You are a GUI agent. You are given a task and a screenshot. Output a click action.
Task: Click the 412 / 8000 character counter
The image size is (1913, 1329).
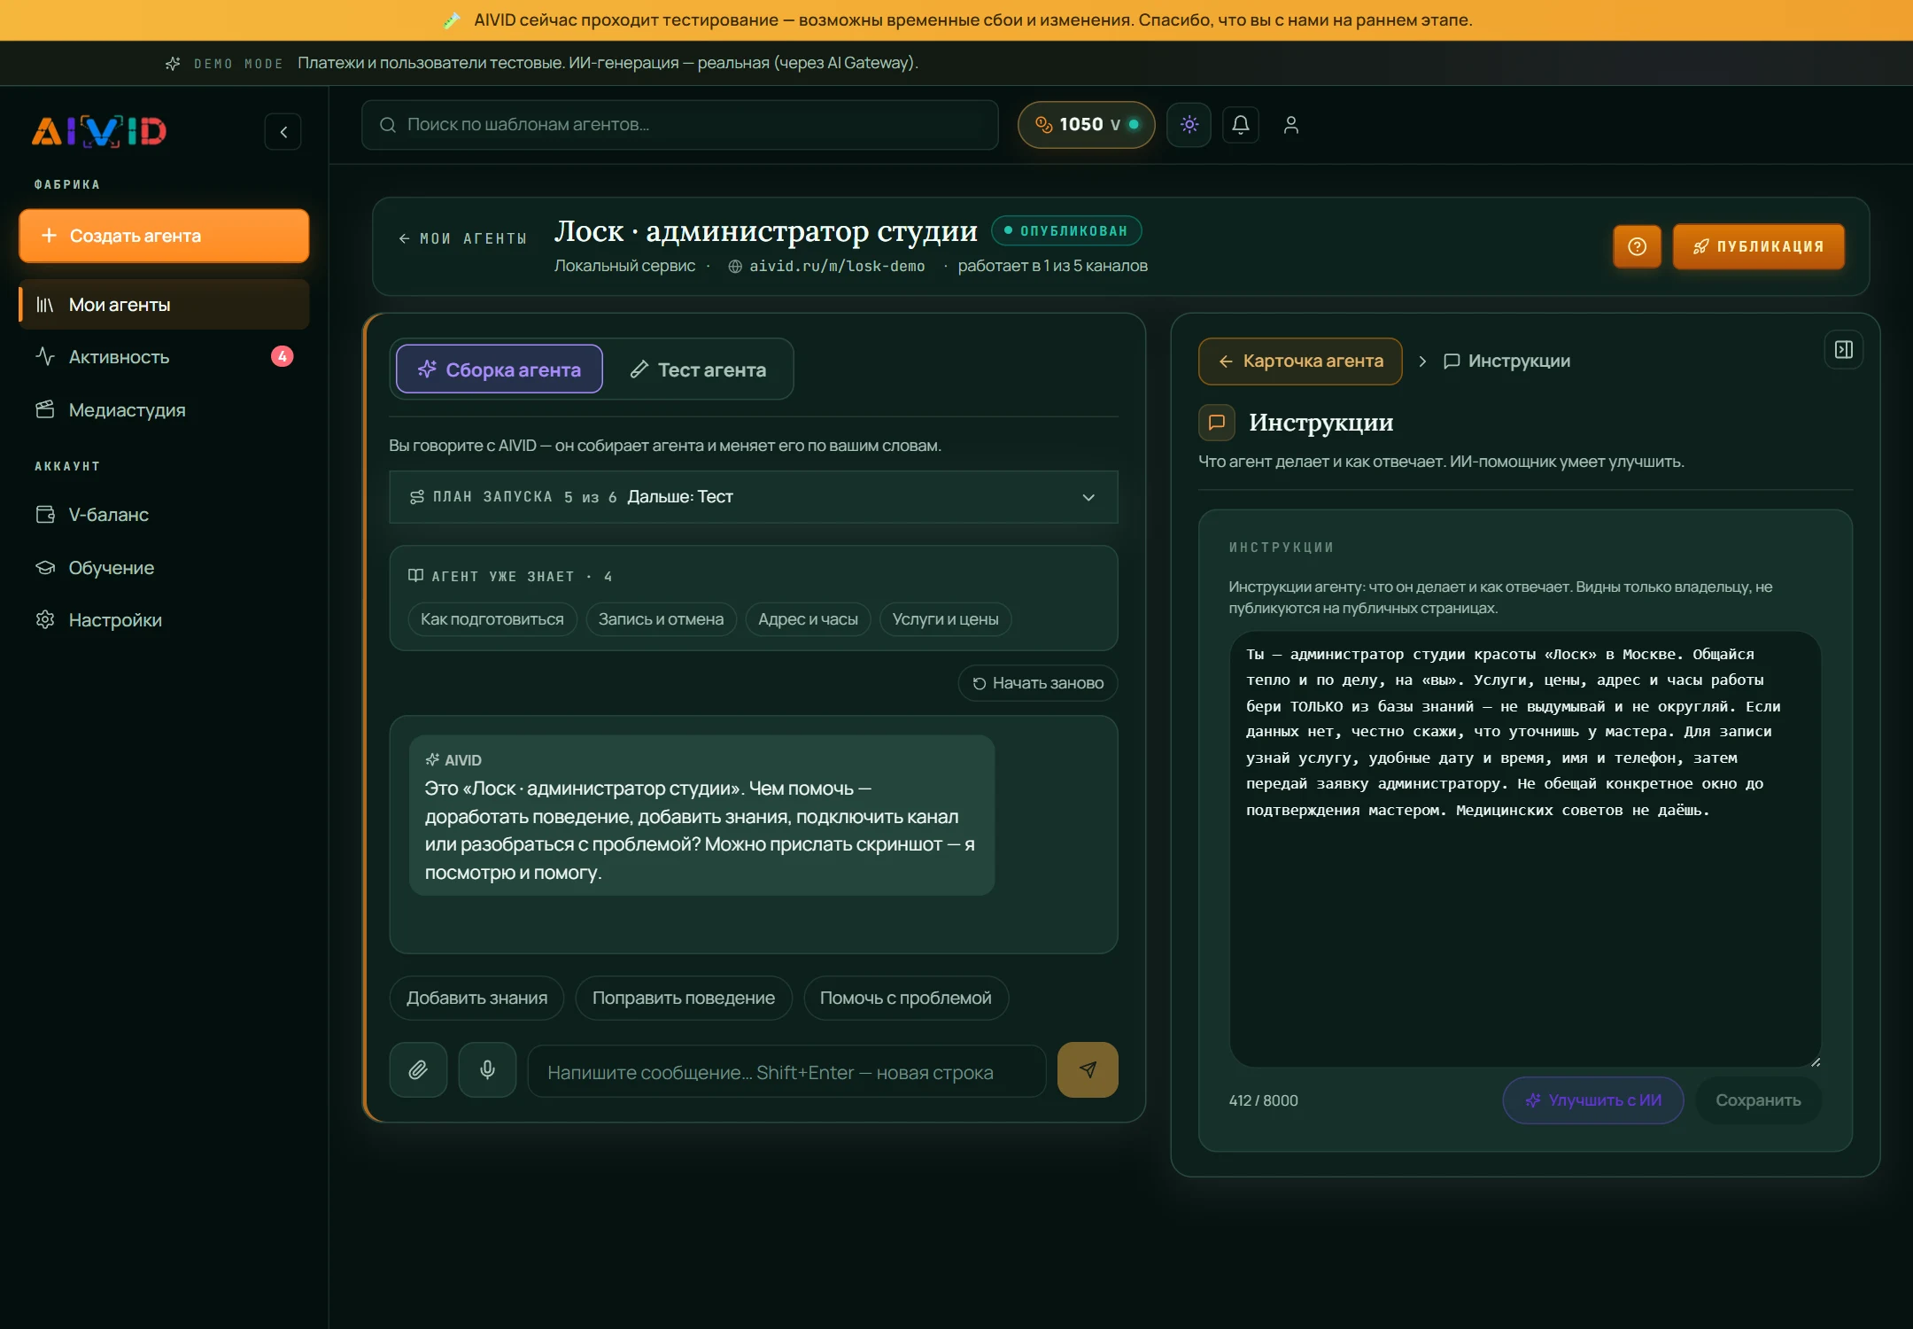pyautogui.click(x=1263, y=1100)
